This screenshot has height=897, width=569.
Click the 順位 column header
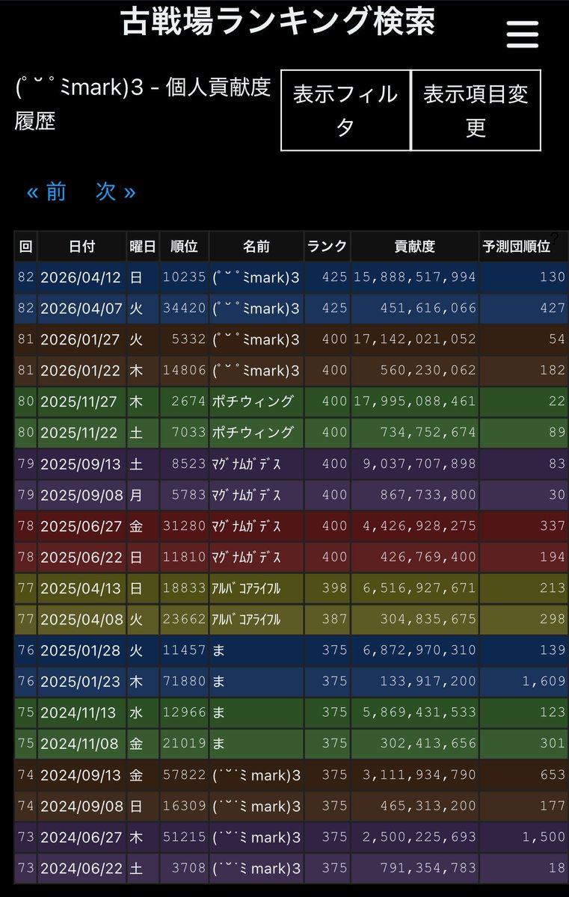(x=184, y=246)
